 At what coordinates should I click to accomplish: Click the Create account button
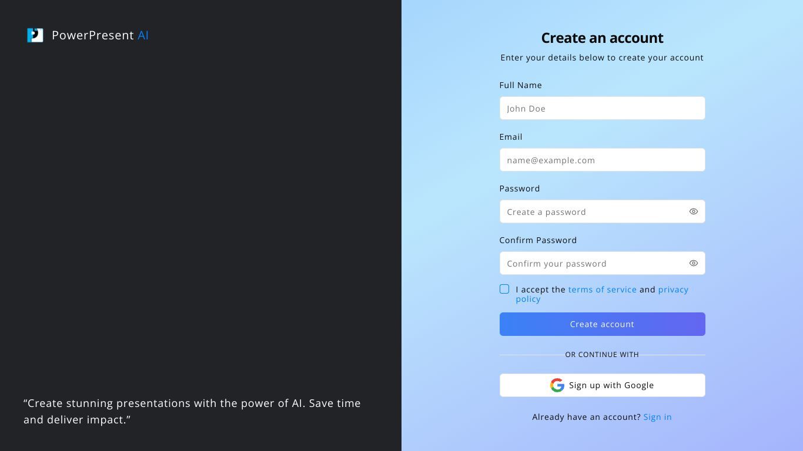click(602, 324)
